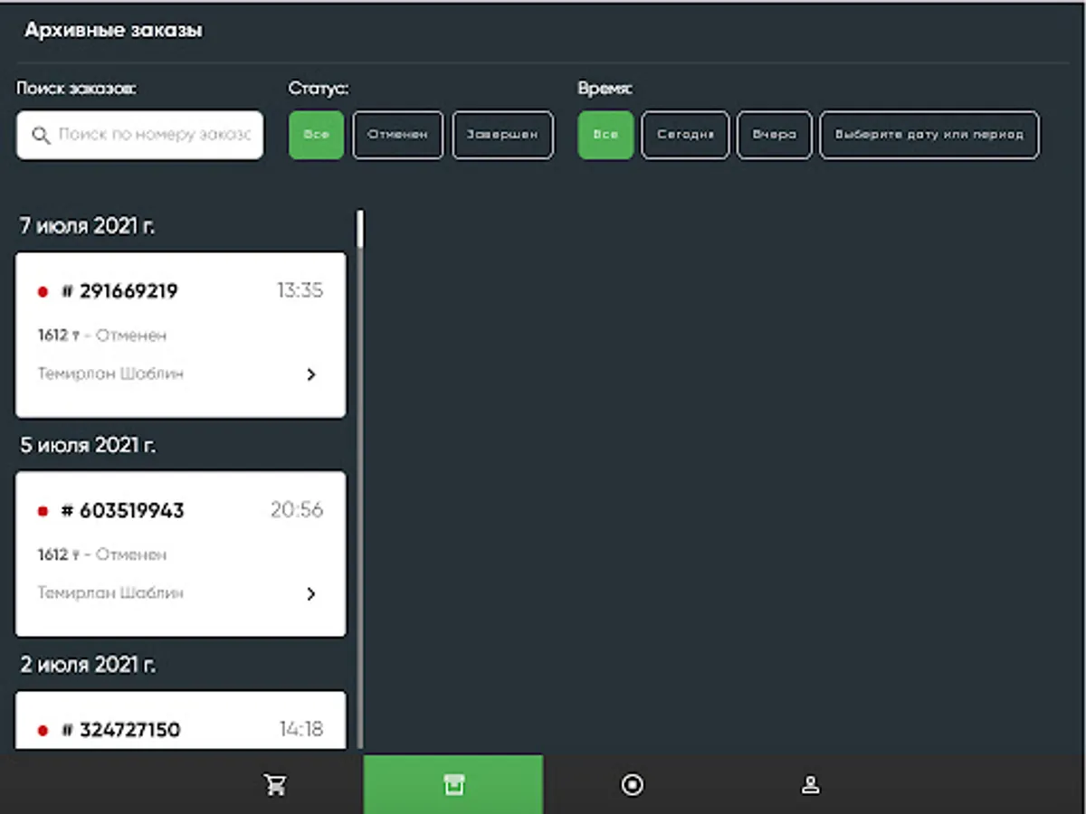The width and height of the screenshot is (1086, 814).
Task: Click red status dot of order 603519943
Action: point(43,511)
